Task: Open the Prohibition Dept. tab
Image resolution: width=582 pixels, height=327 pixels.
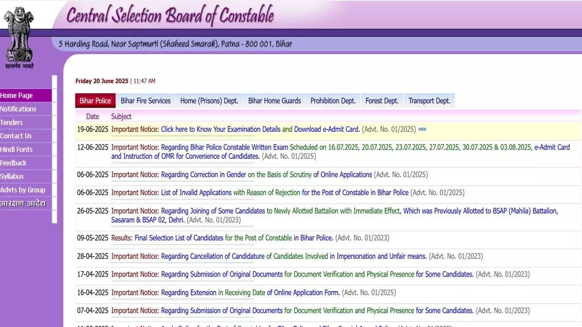Action: tap(333, 101)
